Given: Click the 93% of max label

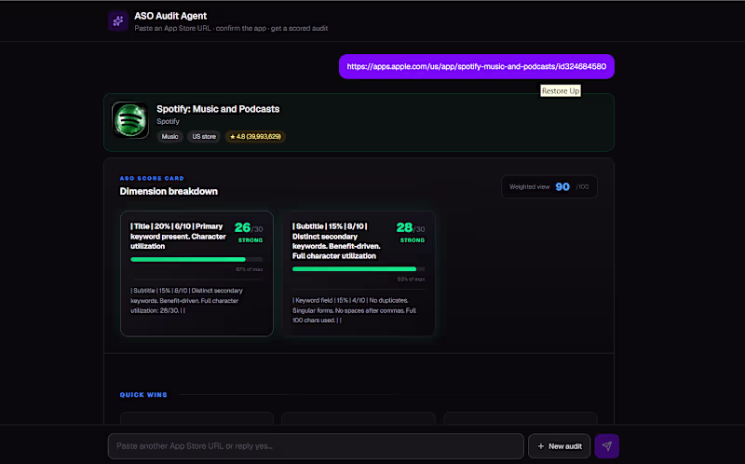Looking at the screenshot, I should pos(411,280).
